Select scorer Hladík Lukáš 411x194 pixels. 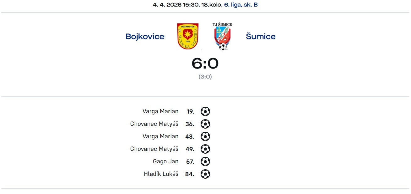[161, 174]
